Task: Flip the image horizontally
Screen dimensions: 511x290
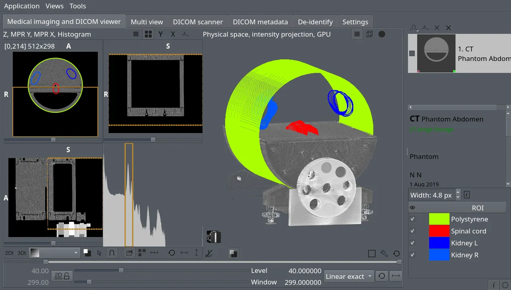Action: pyautogui.click(x=184, y=253)
